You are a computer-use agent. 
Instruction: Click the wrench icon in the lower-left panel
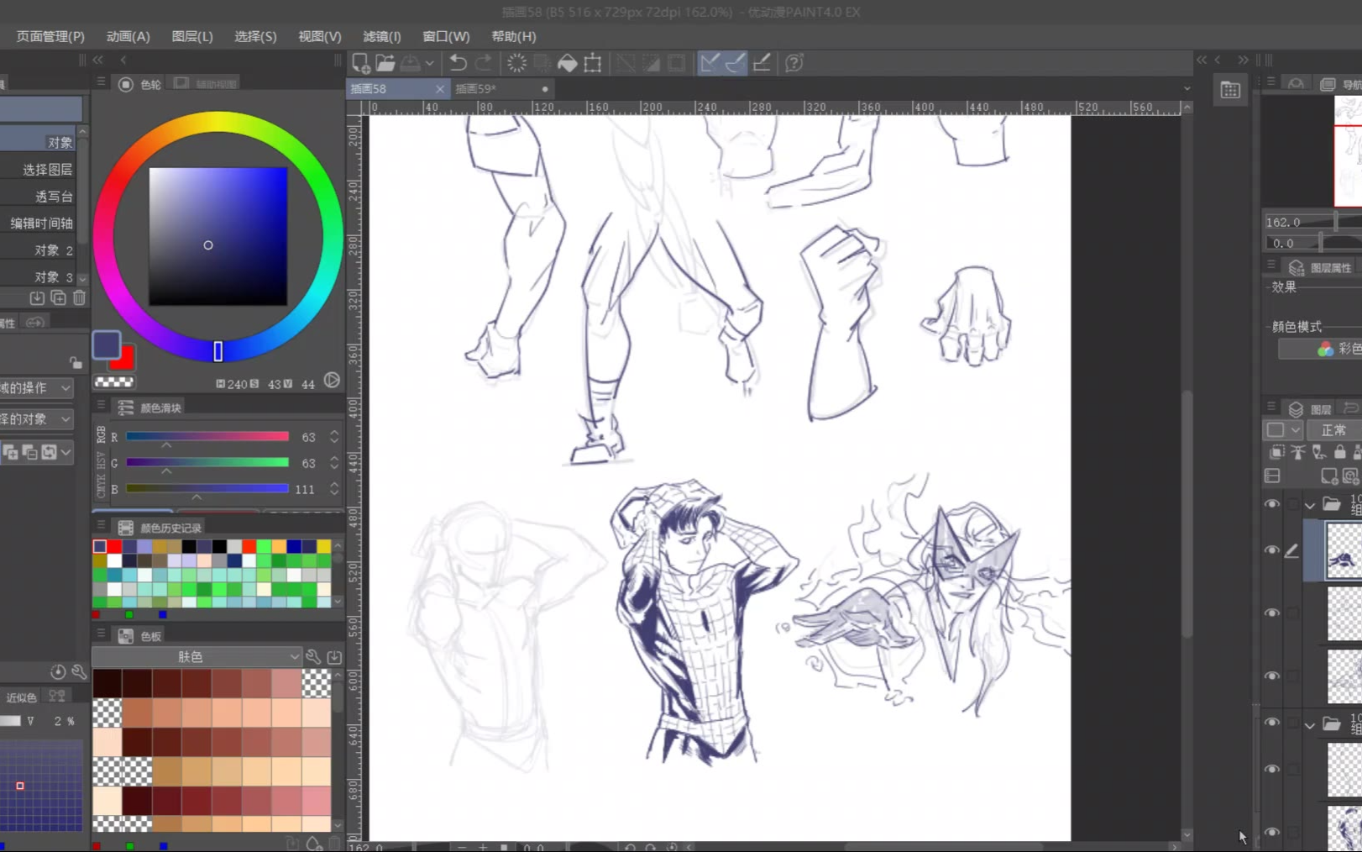coord(79,671)
